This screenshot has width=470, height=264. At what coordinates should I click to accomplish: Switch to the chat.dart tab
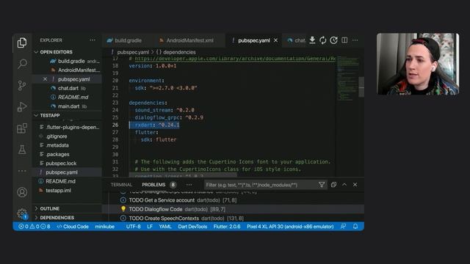point(296,40)
